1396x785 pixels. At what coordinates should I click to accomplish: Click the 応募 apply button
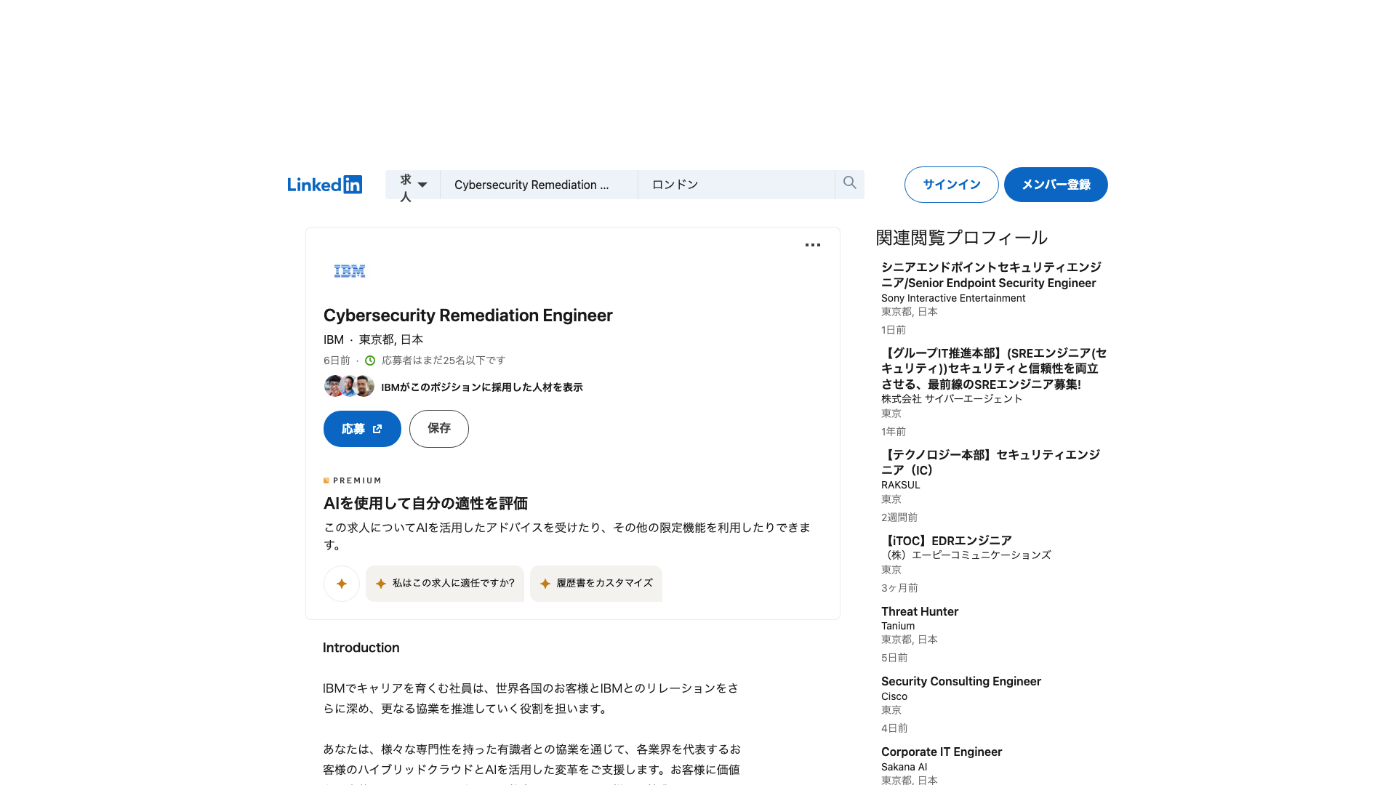[x=362, y=429]
